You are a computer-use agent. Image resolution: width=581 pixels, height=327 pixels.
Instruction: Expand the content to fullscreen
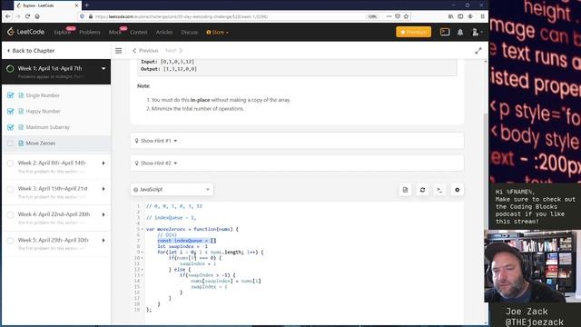[x=478, y=51]
